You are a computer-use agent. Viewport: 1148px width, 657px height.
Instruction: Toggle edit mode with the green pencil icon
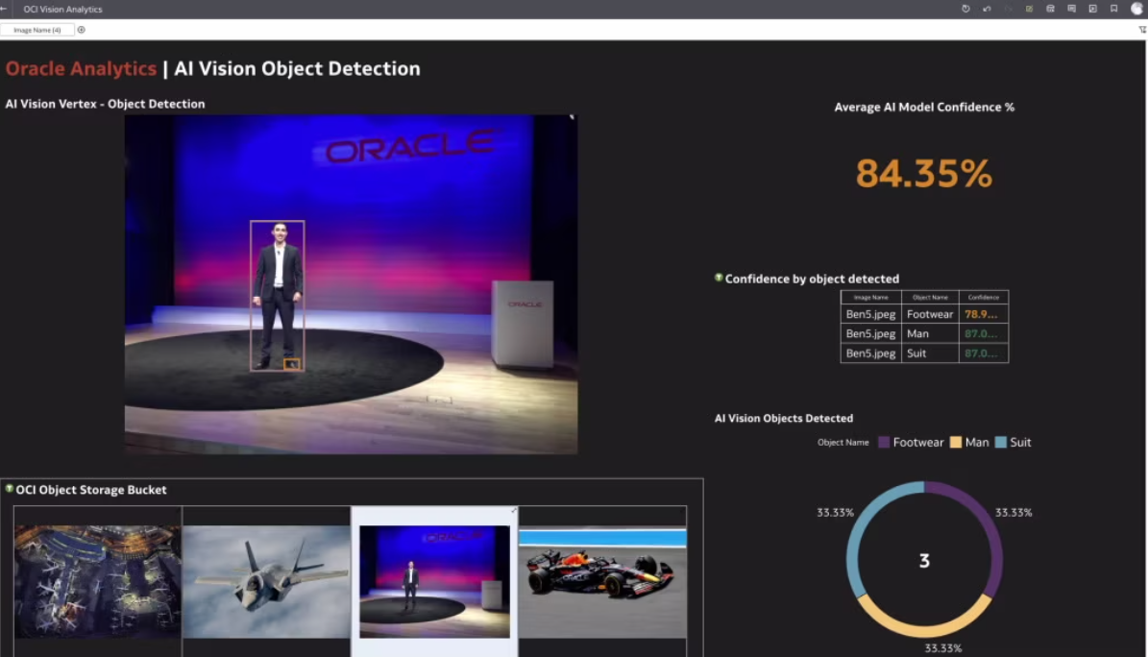point(1029,9)
